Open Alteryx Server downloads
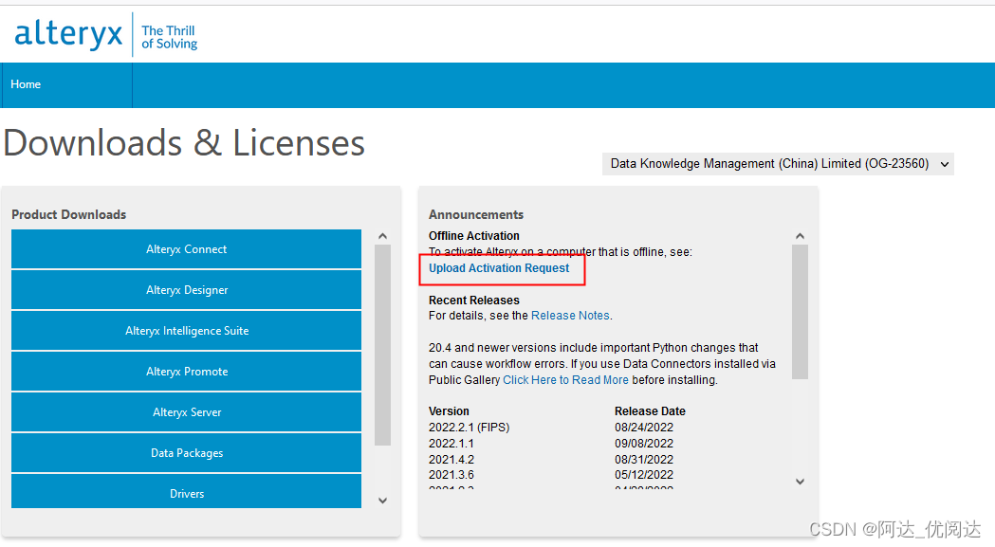 point(186,412)
